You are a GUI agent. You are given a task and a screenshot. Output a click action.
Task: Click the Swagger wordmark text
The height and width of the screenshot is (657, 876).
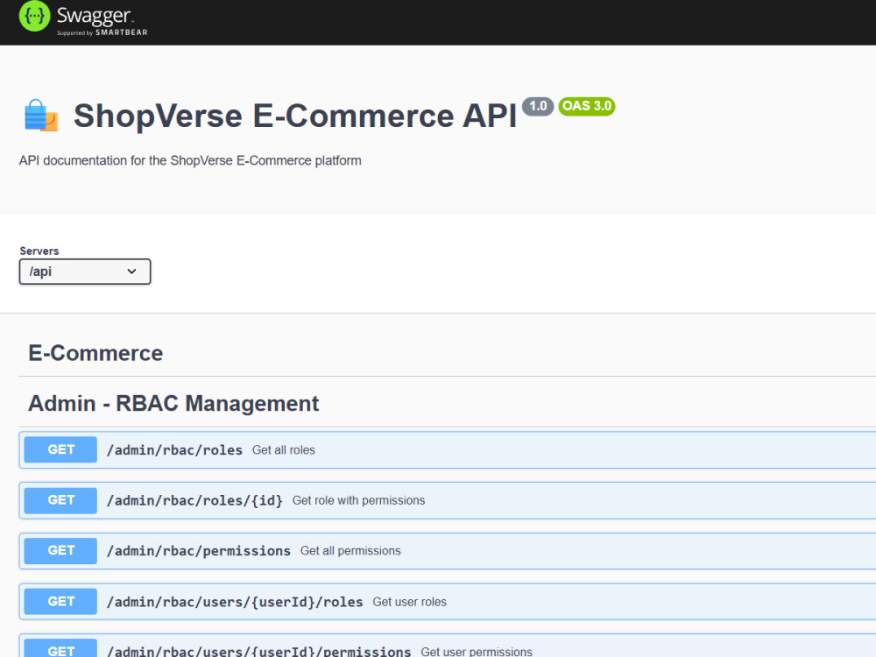[x=94, y=16]
